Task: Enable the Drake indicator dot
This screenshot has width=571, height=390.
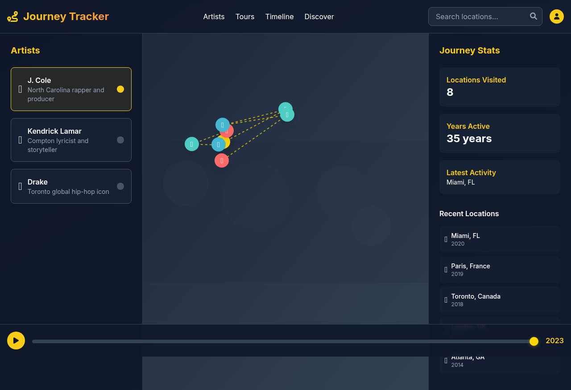Action: (x=120, y=186)
